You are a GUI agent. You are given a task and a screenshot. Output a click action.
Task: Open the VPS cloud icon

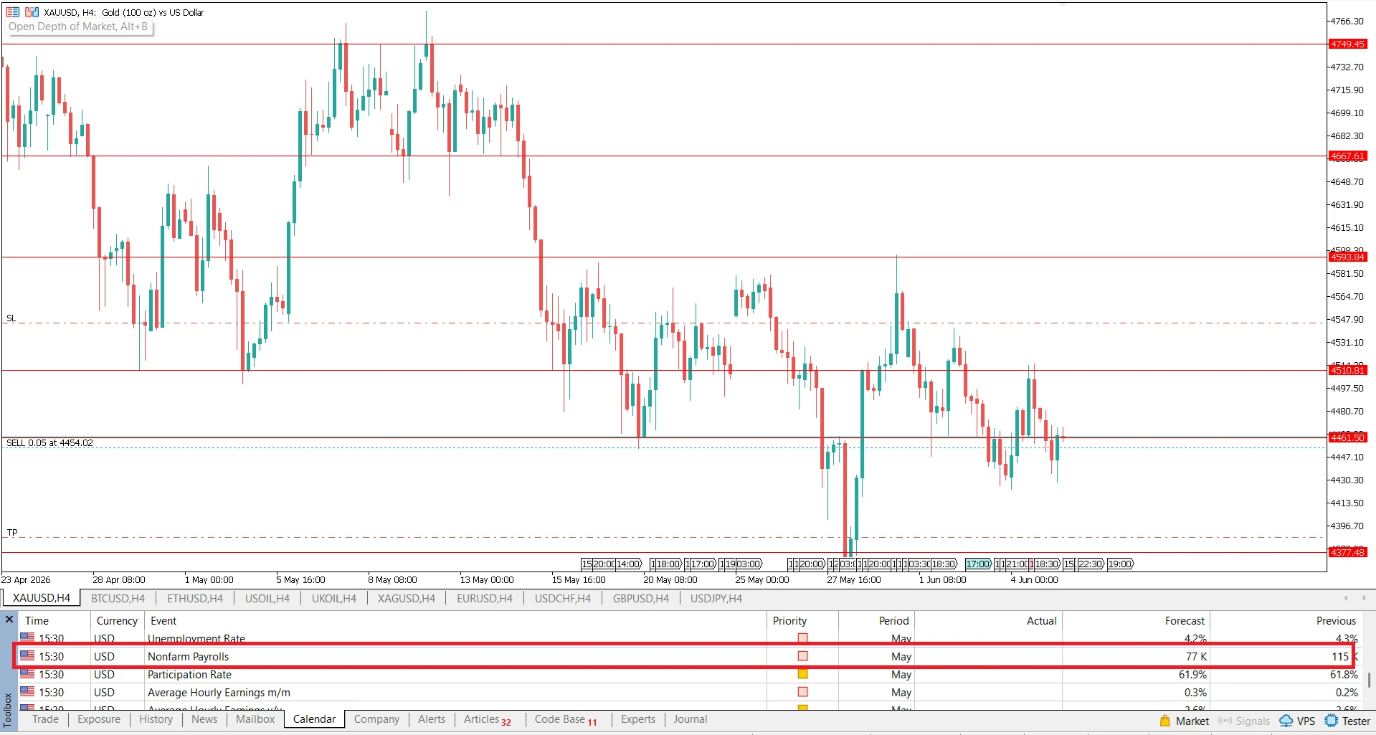click(x=1286, y=721)
